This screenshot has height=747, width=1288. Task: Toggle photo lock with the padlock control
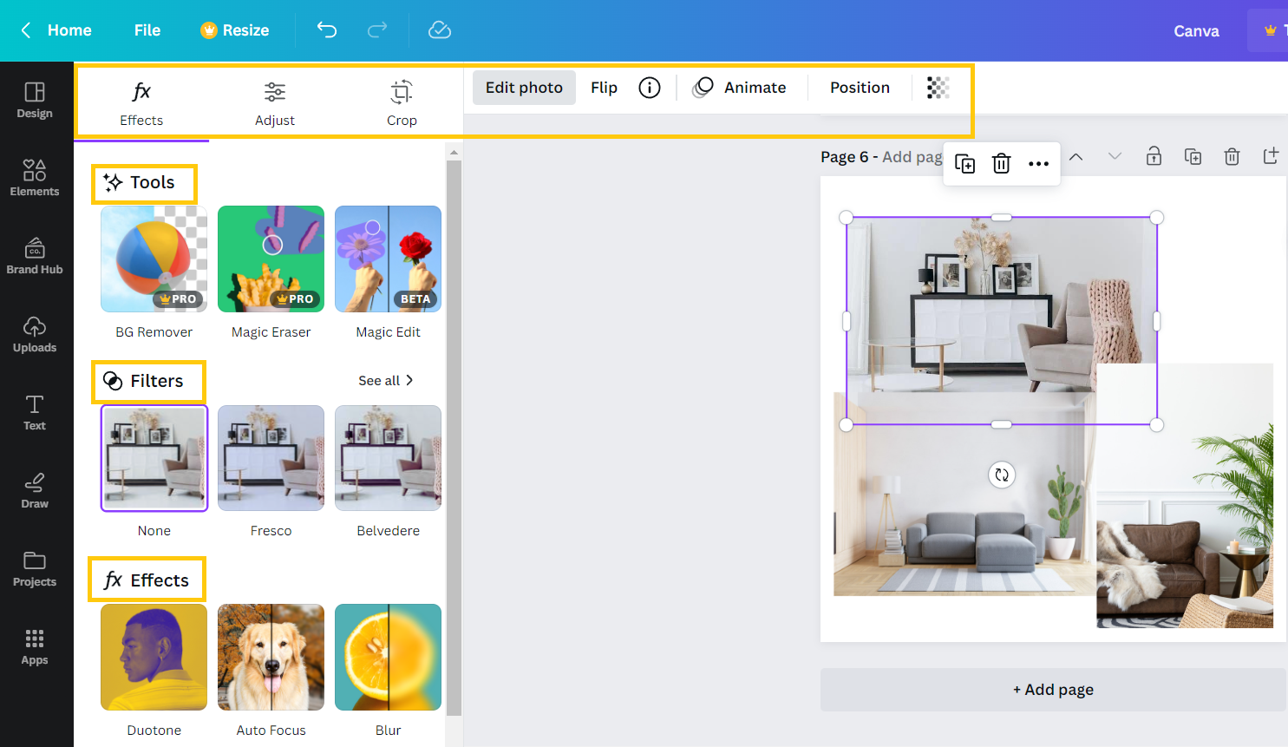coord(1154,156)
